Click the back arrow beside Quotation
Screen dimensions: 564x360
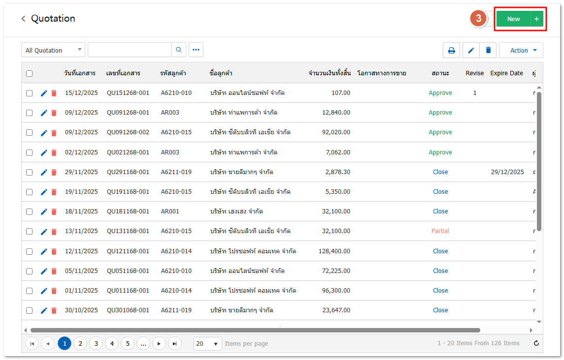23,19
